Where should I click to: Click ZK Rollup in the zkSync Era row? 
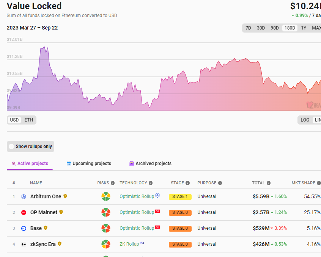(129, 245)
